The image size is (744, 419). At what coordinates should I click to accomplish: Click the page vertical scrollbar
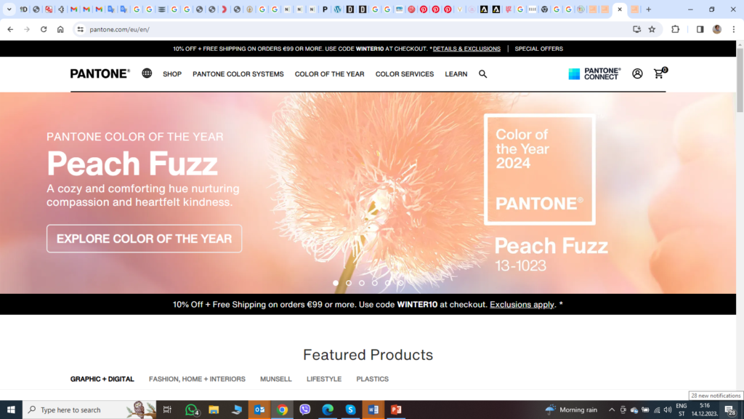(x=740, y=79)
